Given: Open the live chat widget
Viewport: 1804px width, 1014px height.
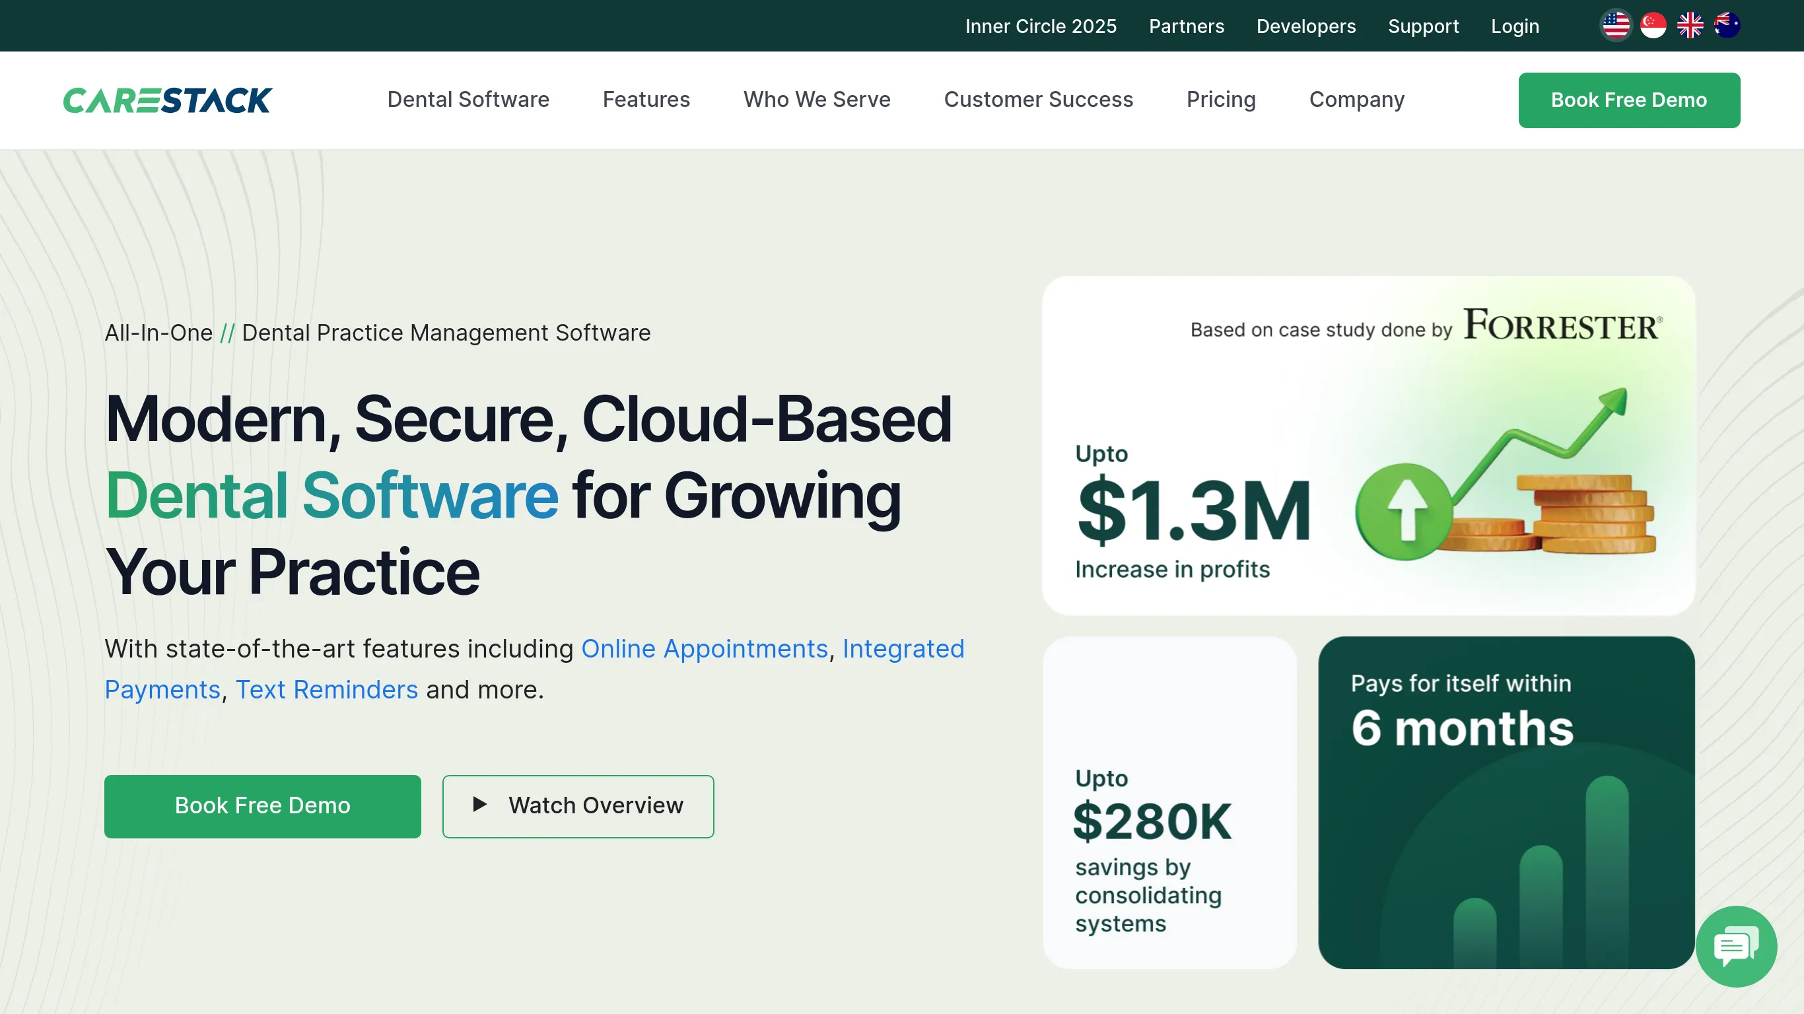Looking at the screenshot, I should click(1736, 946).
